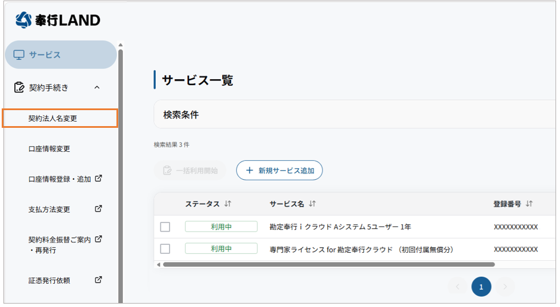The height and width of the screenshot is (307, 560).
Task: Check the 勘定奉行iクラウド row checkbox
Action: 165,227
